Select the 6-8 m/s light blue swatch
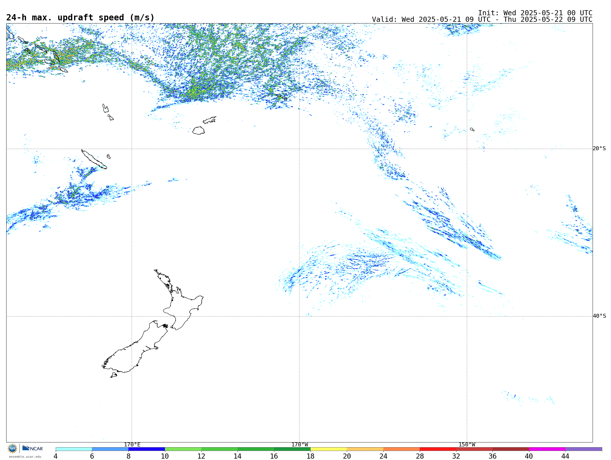This screenshot has height=460, width=611. [x=110, y=449]
